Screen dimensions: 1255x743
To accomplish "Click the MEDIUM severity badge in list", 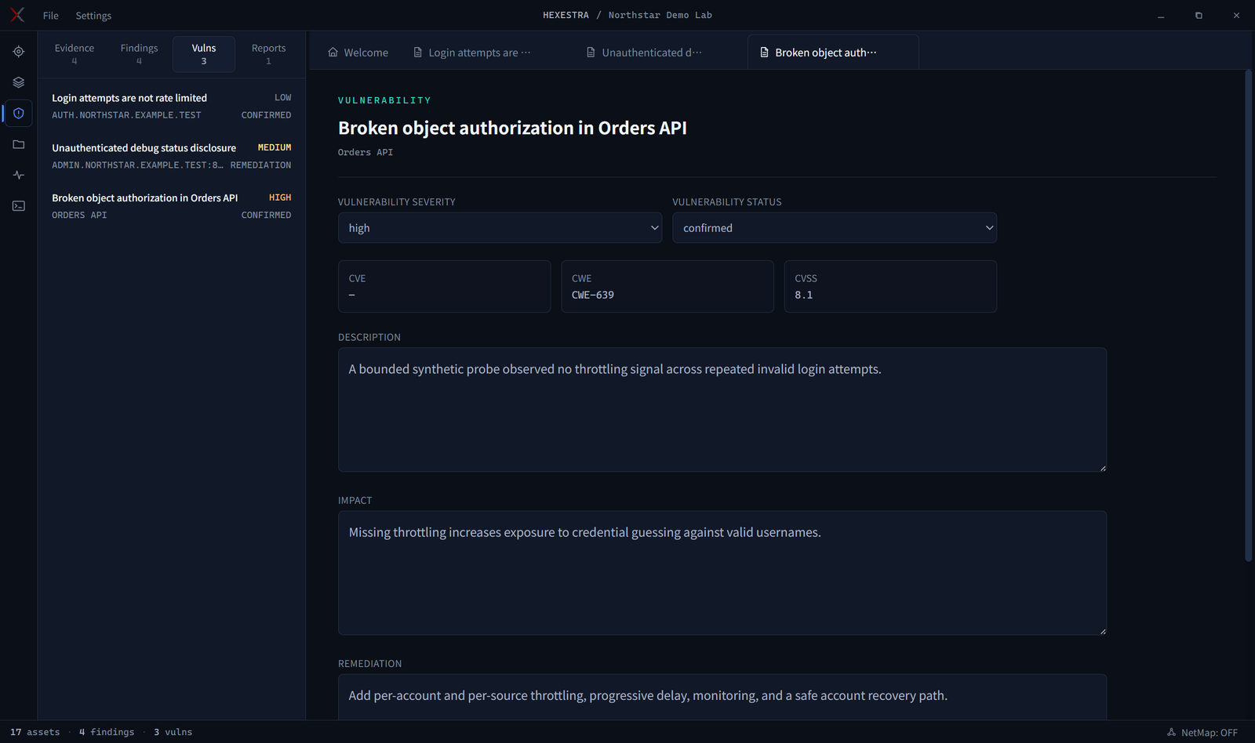I will 275,147.
